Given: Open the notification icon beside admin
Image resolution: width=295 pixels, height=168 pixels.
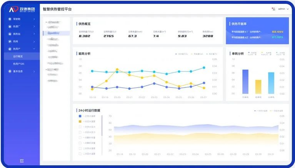Looking at the screenshot, I should tap(273, 9).
